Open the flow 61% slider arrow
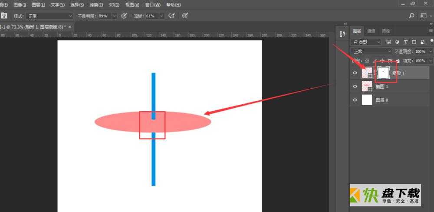This screenshot has width=434, height=212. [x=162, y=16]
